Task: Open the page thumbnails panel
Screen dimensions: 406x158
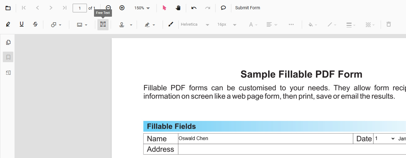Action: pyautogui.click(x=8, y=42)
